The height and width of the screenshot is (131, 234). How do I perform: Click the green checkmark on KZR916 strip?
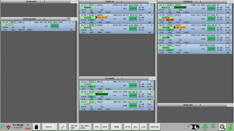[x=134, y=85]
